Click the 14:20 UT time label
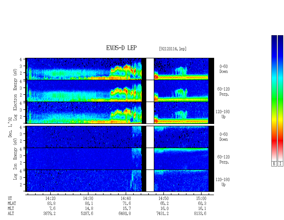 [x=50, y=198]
